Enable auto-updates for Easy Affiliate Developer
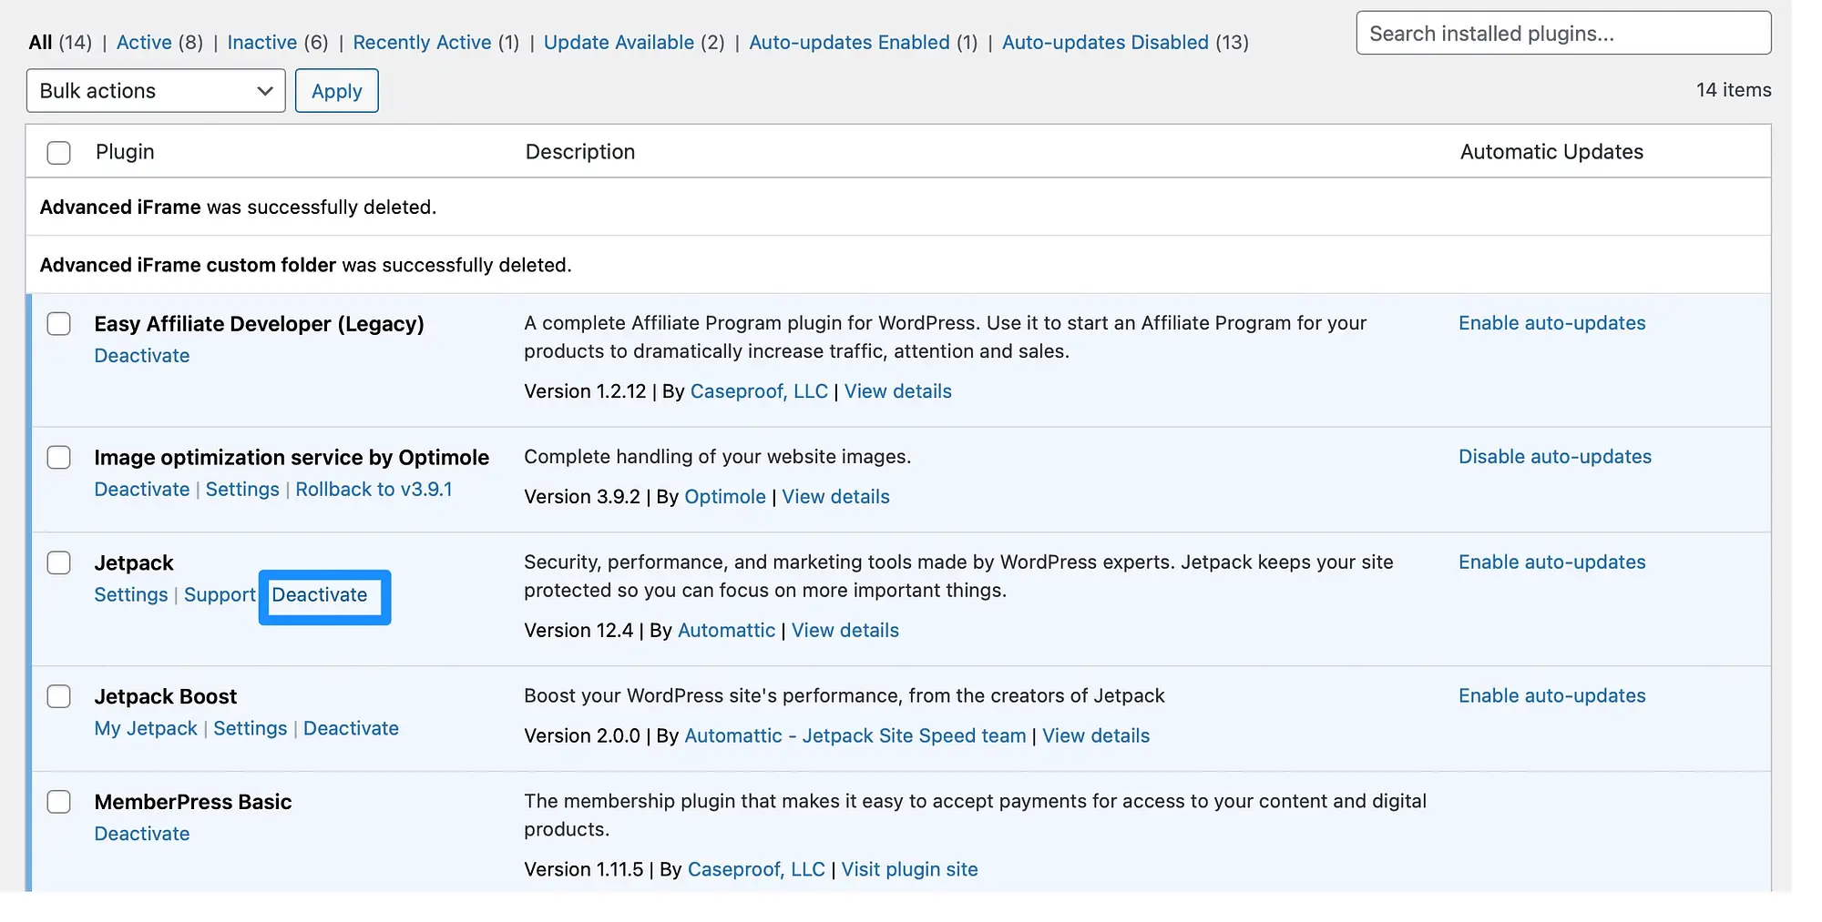This screenshot has width=1822, height=922. [x=1551, y=323]
